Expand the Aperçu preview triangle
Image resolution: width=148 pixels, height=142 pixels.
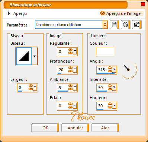click(x=9, y=13)
